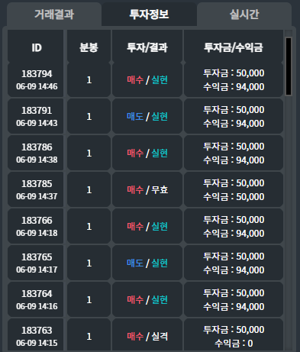Image resolution: width=300 pixels, height=352 pixels.
Task: Open trade ID 183766 entry
Action: click(36, 227)
